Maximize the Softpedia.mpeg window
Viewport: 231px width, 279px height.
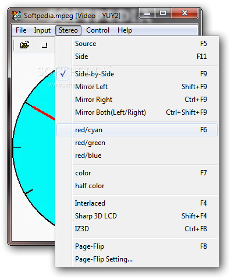click(163, 13)
